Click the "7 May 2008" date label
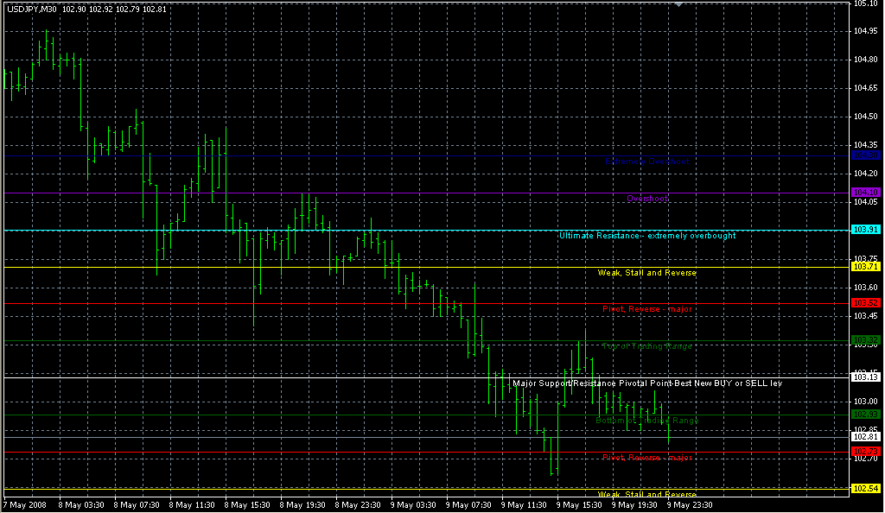Viewport: 885px width, 513px height. [25, 504]
